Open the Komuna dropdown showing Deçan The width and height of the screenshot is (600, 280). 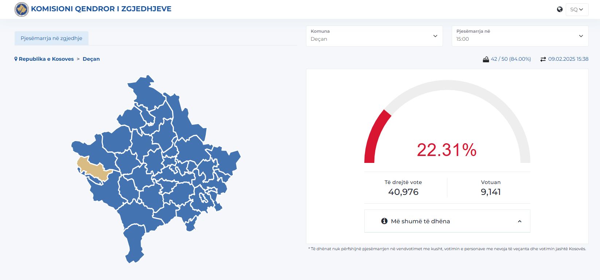tap(374, 36)
